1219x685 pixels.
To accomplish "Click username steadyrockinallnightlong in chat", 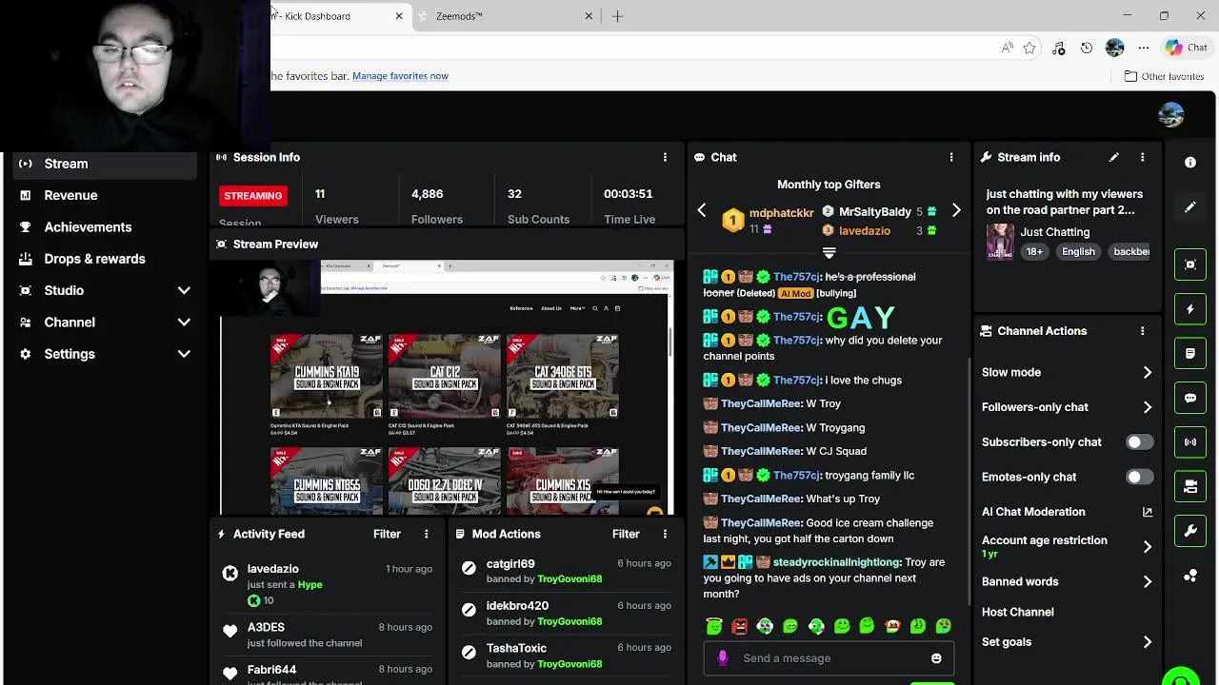I will pos(836,562).
